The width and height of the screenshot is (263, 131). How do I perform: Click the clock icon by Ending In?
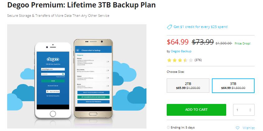click(x=169, y=127)
